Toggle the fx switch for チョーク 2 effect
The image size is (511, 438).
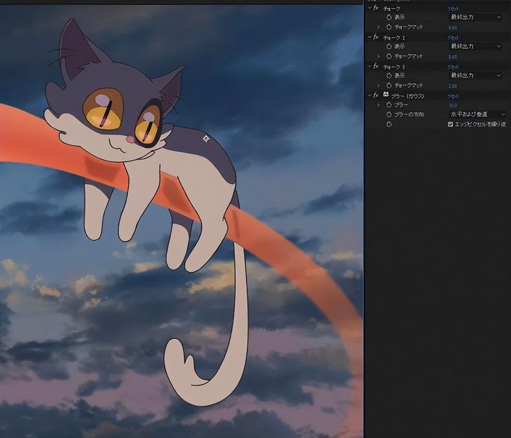(x=376, y=37)
